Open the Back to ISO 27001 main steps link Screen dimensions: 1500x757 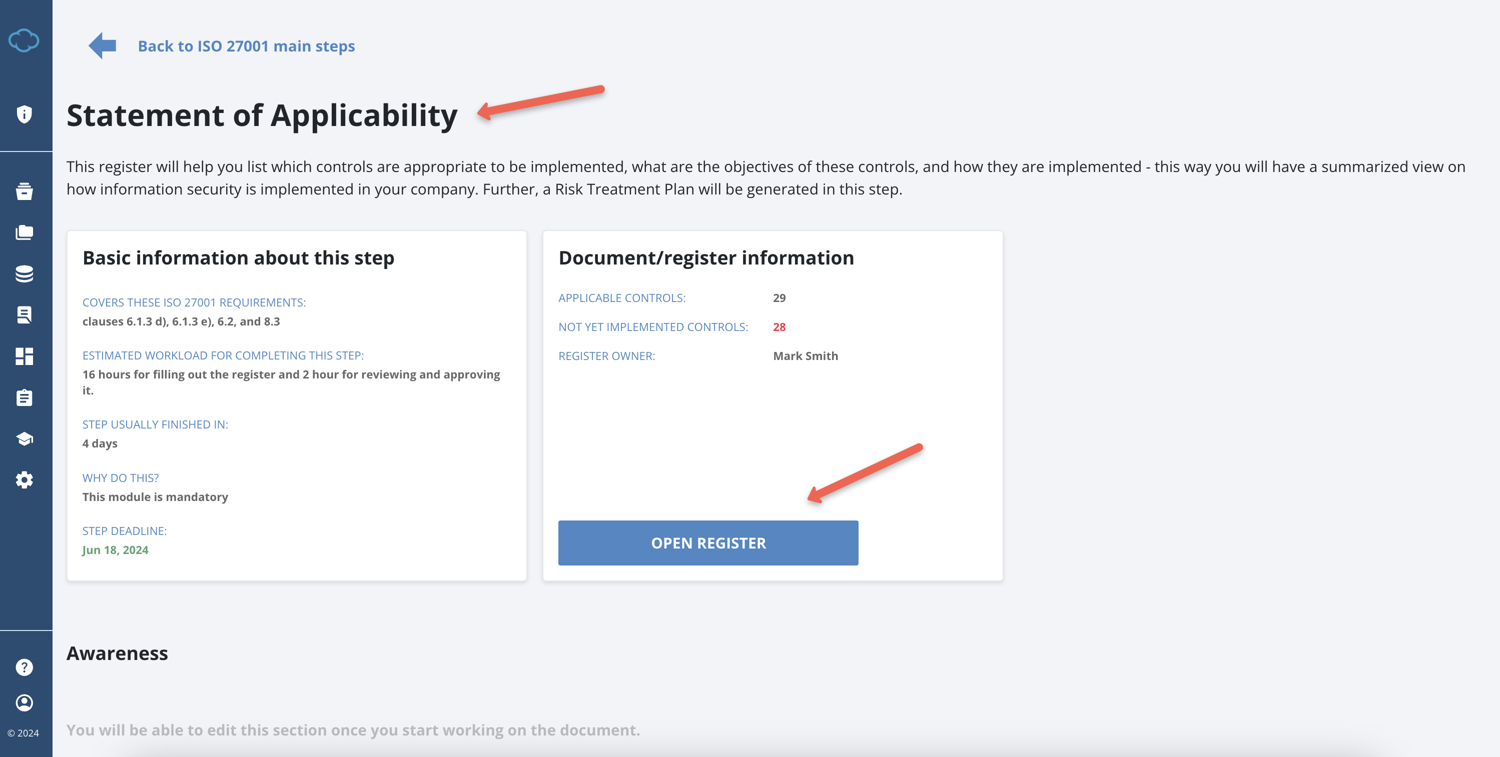pos(246,46)
